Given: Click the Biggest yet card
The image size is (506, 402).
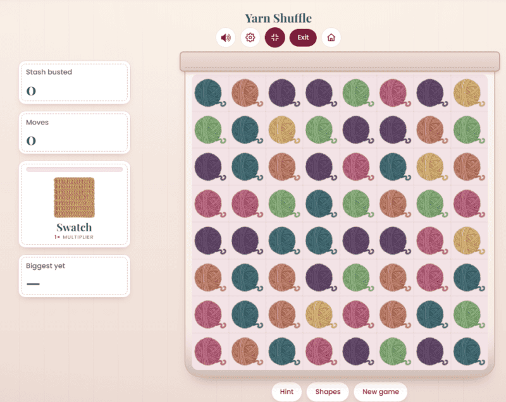Looking at the screenshot, I should 75,276.
